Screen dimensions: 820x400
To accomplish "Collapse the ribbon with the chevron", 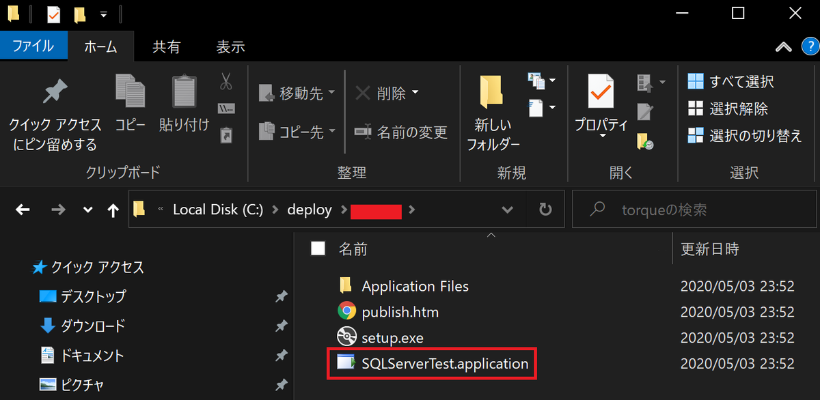I will point(784,47).
